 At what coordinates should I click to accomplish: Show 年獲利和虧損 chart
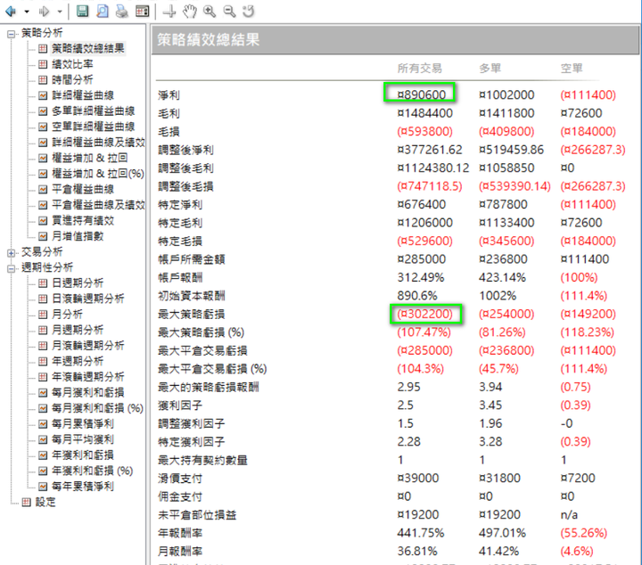tap(83, 454)
